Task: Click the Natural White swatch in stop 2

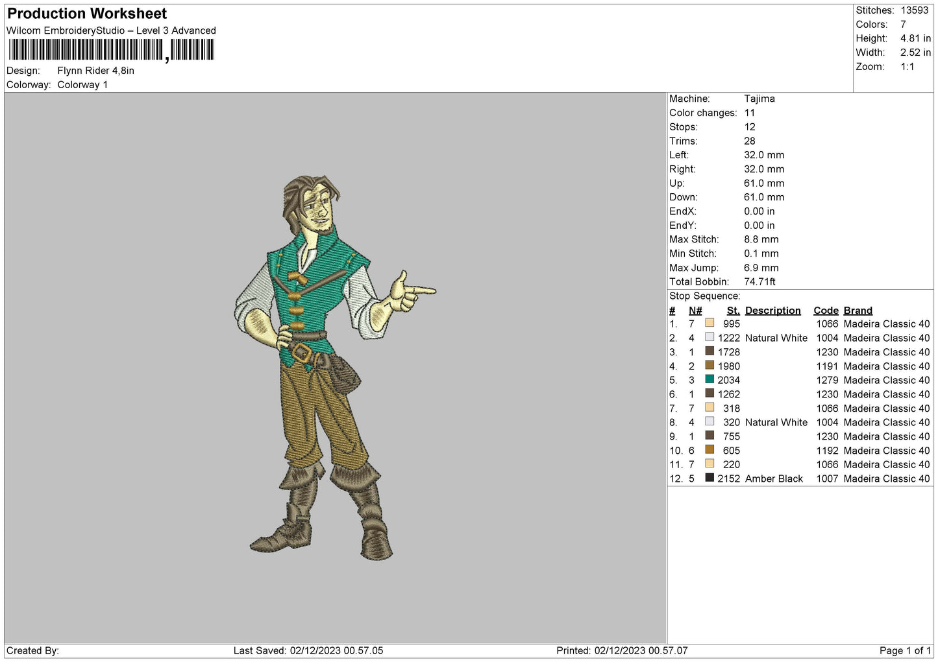Action: tap(710, 337)
